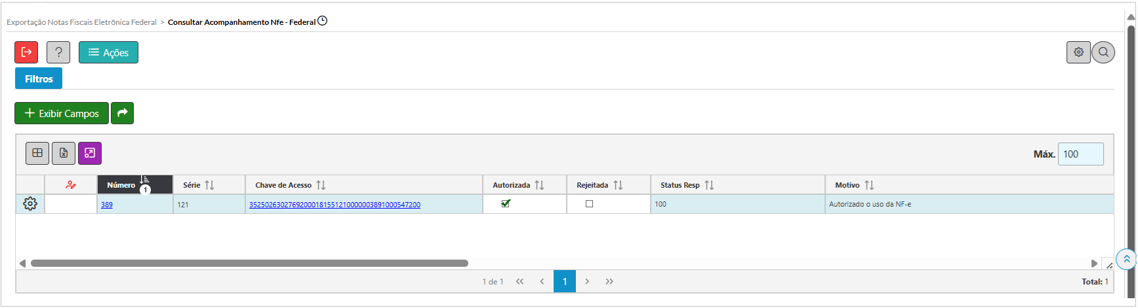Image resolution: width=1138 pixels, height=308 pixels.
Task: Open note number 389 link
Action: [107, 205]
